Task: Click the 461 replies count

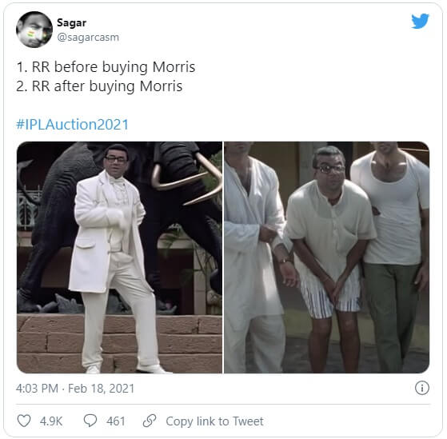Action: click(116, 421)
